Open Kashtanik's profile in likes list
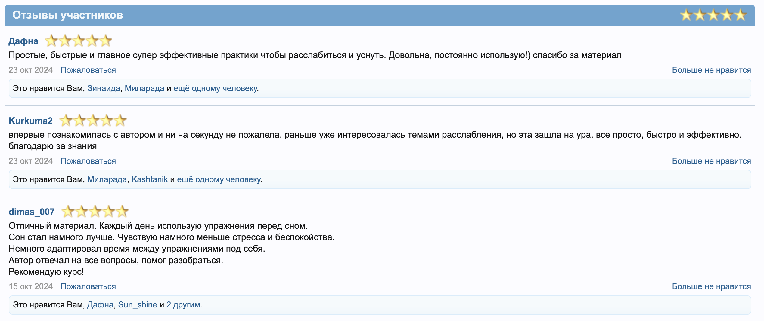 (x=150, y=179)
